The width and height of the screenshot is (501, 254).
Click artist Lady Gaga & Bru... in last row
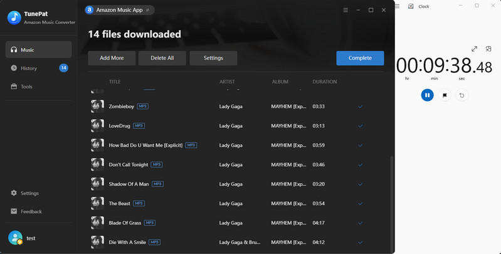point(240,242)
